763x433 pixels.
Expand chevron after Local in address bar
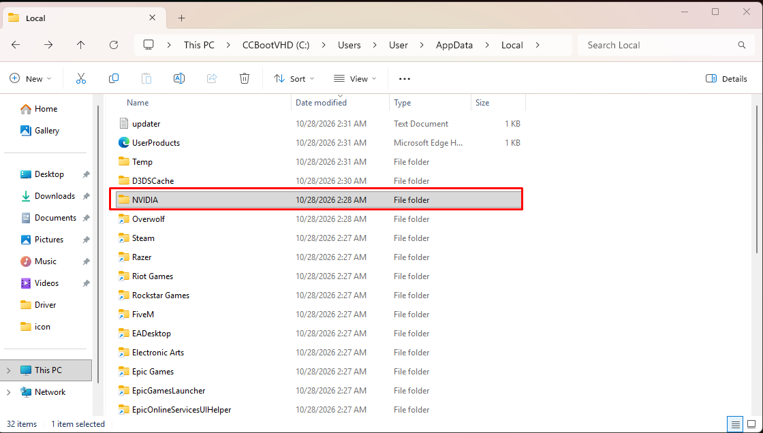(x=538, y=45)
